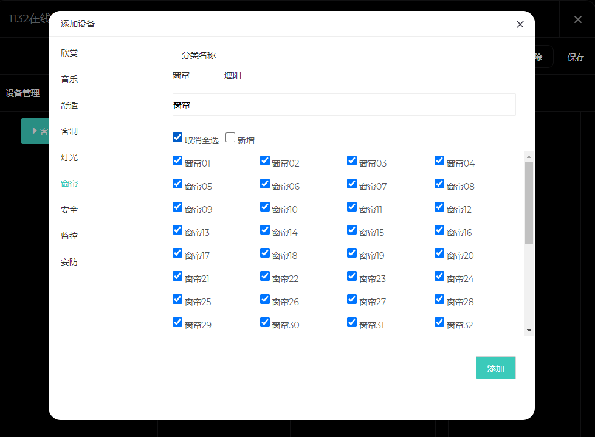Click the 添加 button
595x437 pixels.
tap(495, 368)
